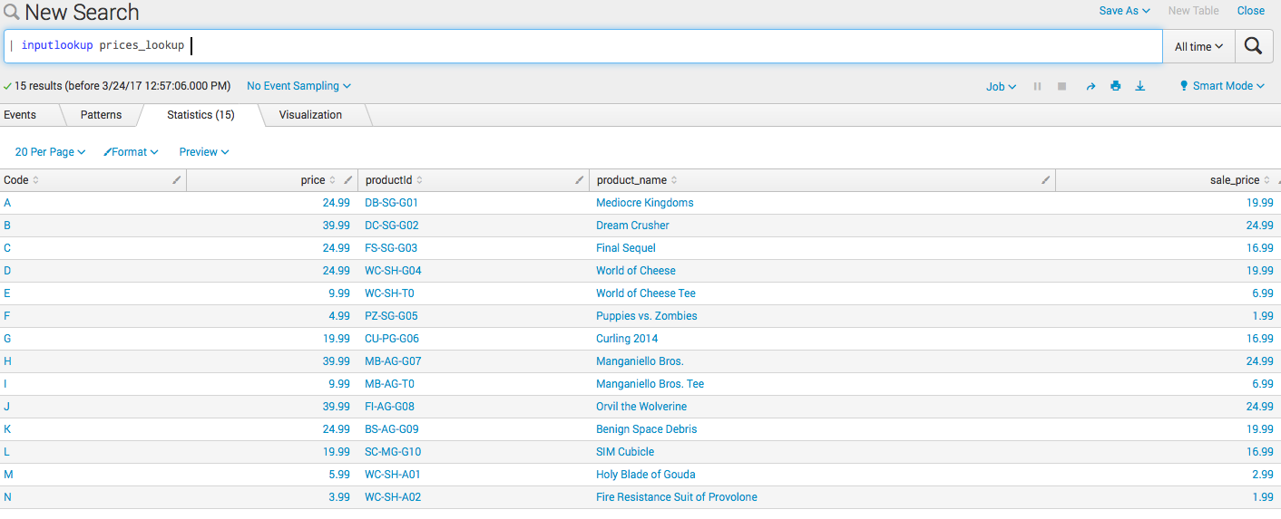The width and height of the screenshot is (1281, 519).
Task: Click productId PZ-SG-G05
Action: point(391,316)
